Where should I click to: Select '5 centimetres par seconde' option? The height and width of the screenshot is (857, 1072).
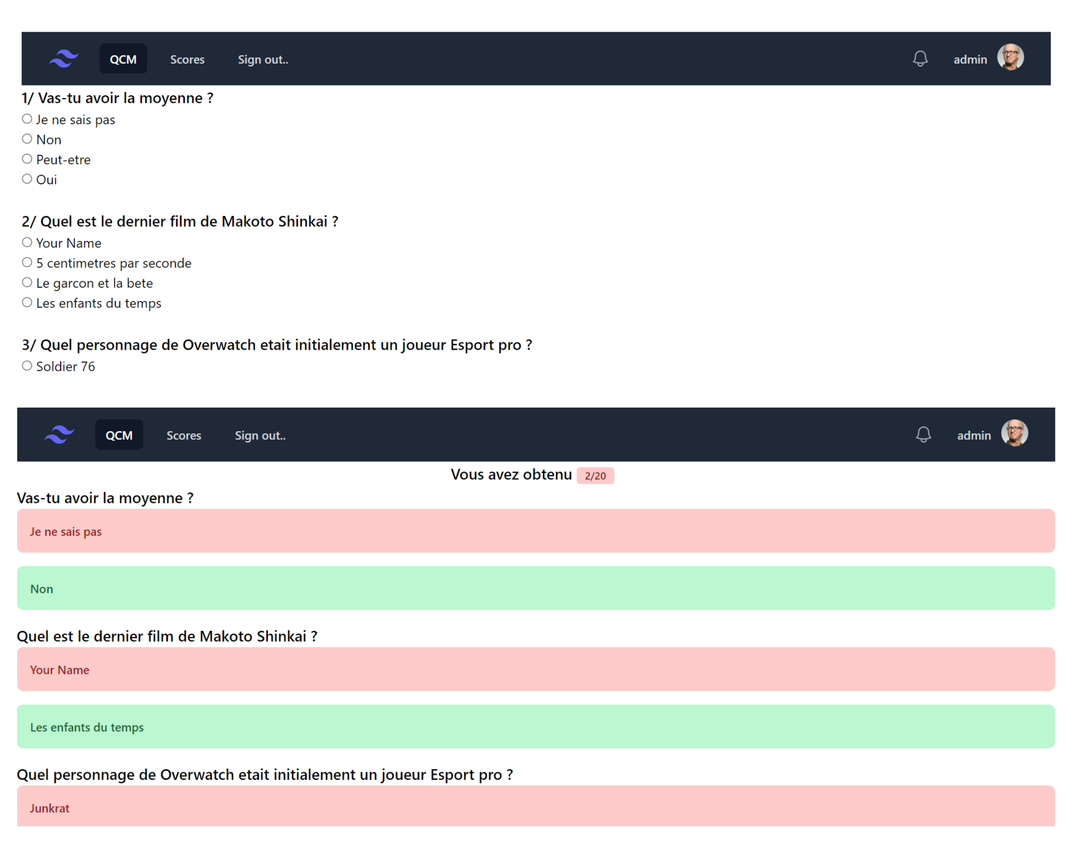27,262
